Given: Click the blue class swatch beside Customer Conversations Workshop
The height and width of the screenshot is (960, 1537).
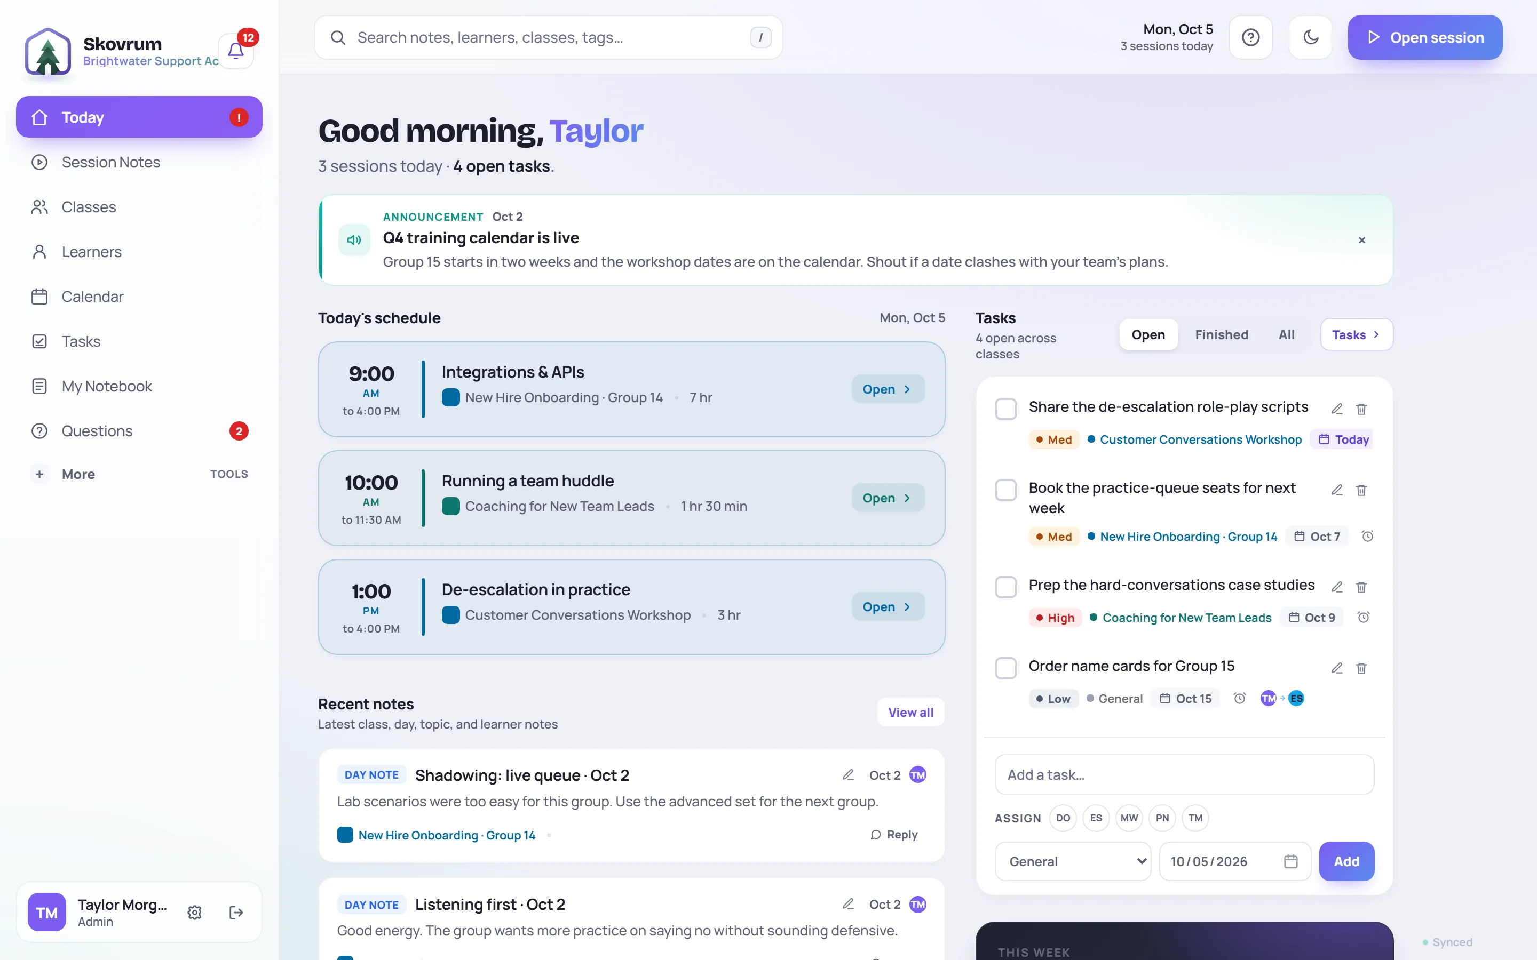Looking at the screenshot, I should 450,615.
